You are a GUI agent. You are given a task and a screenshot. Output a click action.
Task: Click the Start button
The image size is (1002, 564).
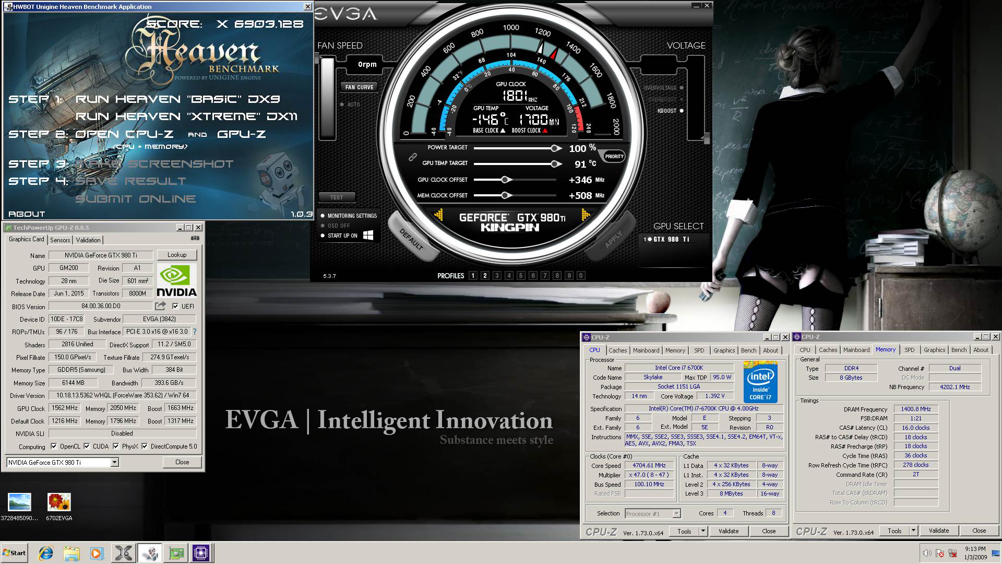14,553
